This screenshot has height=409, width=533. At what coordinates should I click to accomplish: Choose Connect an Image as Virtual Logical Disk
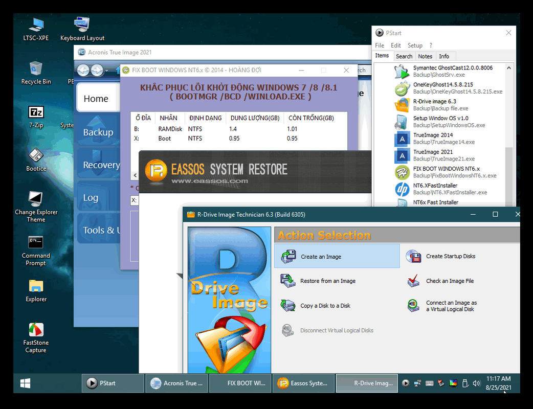coord(442,306)
